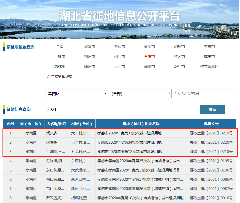
Task: Filter by 襄阳市
Action: 149,47
